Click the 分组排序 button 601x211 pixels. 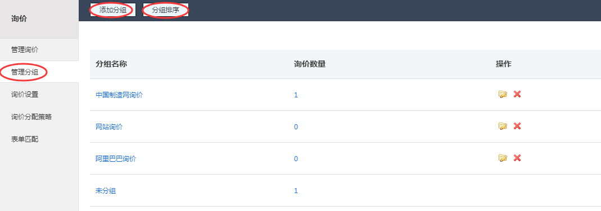(x=166, y=10)
